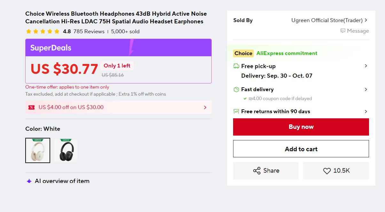Click the AI overview sparkle icon

coord(29,181)
